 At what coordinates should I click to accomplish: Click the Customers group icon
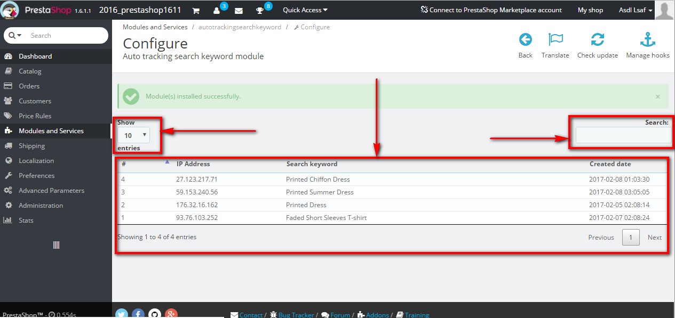point(8,101)
